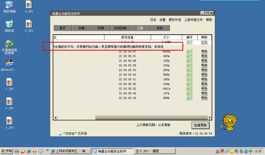
Task: Click the horizontal scrollbar right arrow
Action: click(x=210, y=118)
